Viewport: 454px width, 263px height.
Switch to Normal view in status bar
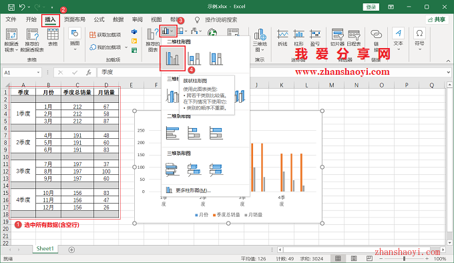(x=338, y=258)
